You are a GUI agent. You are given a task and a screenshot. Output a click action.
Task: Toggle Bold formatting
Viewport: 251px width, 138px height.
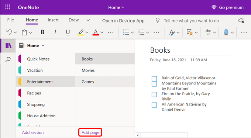42,32
